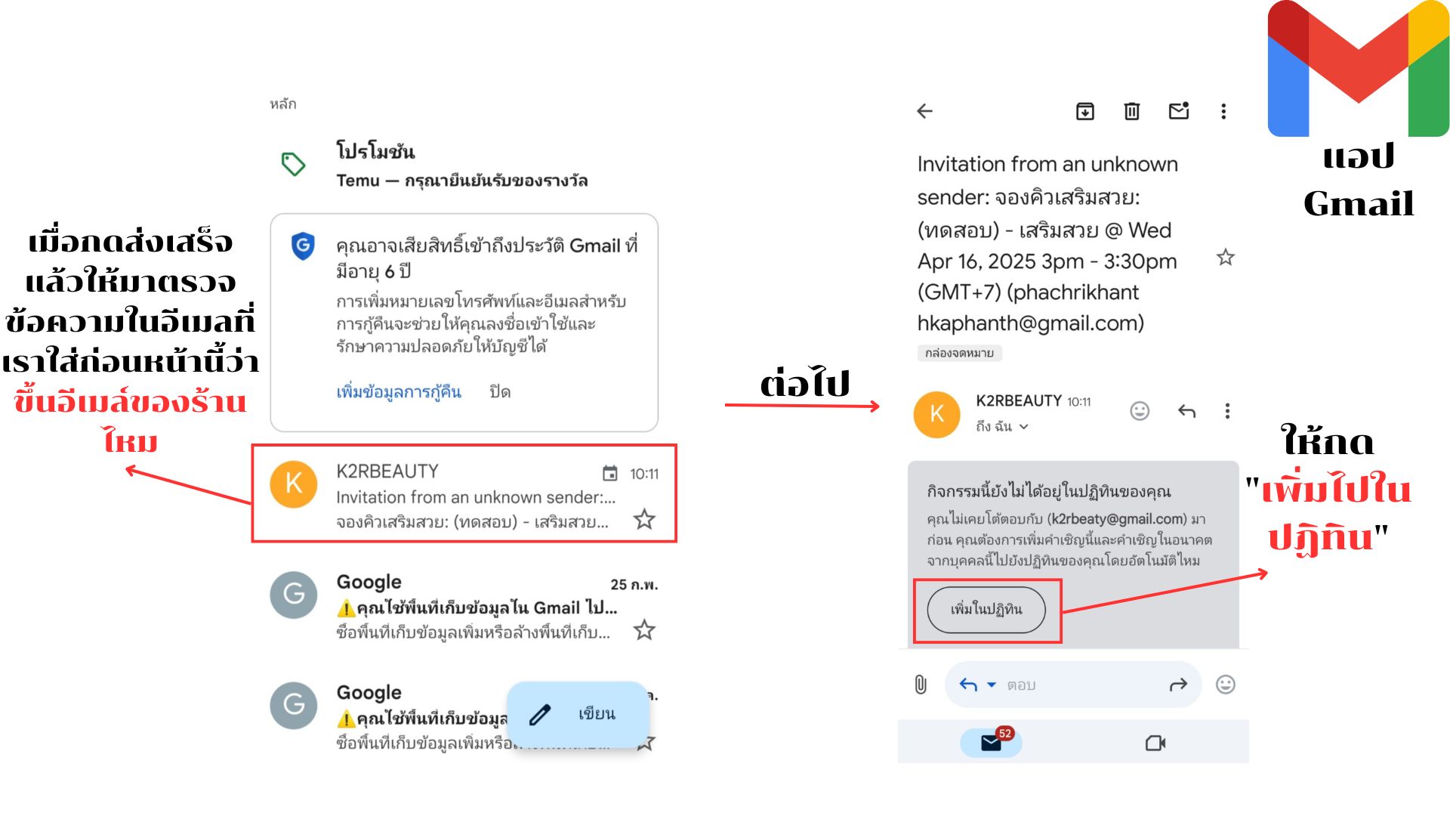Screen dimensions: 1450x816
Task: Click the attachment paperclip icon
Action: point(921,685)
